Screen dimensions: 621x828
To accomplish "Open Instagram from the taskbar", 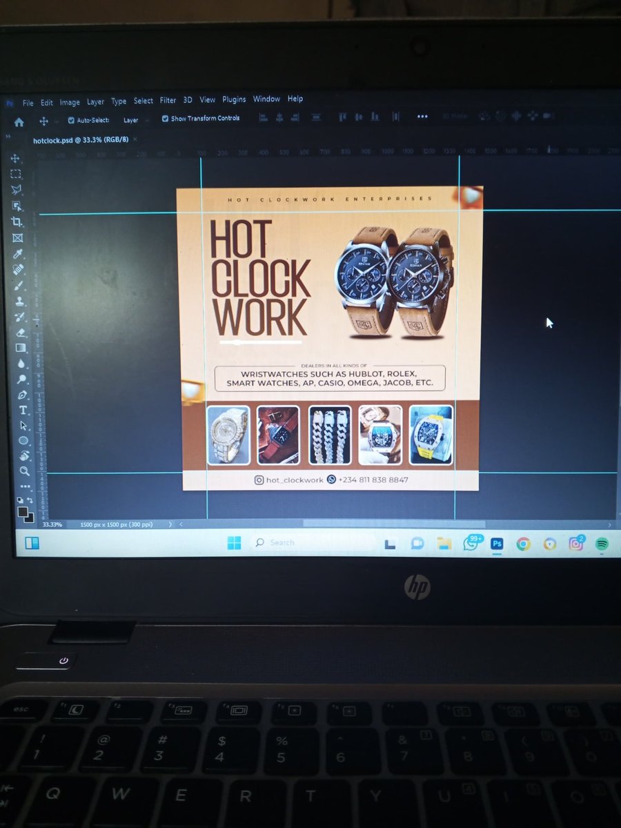I will [575, 544].
